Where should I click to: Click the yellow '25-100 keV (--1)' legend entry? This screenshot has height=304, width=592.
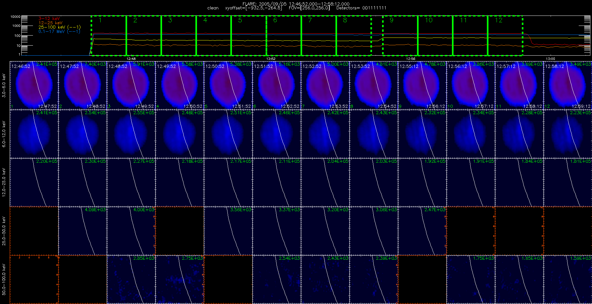(60, 27)
